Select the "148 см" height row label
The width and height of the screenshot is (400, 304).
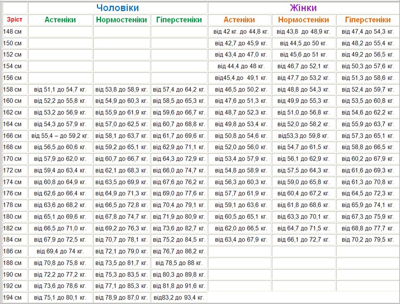click(x=12, y=32)
